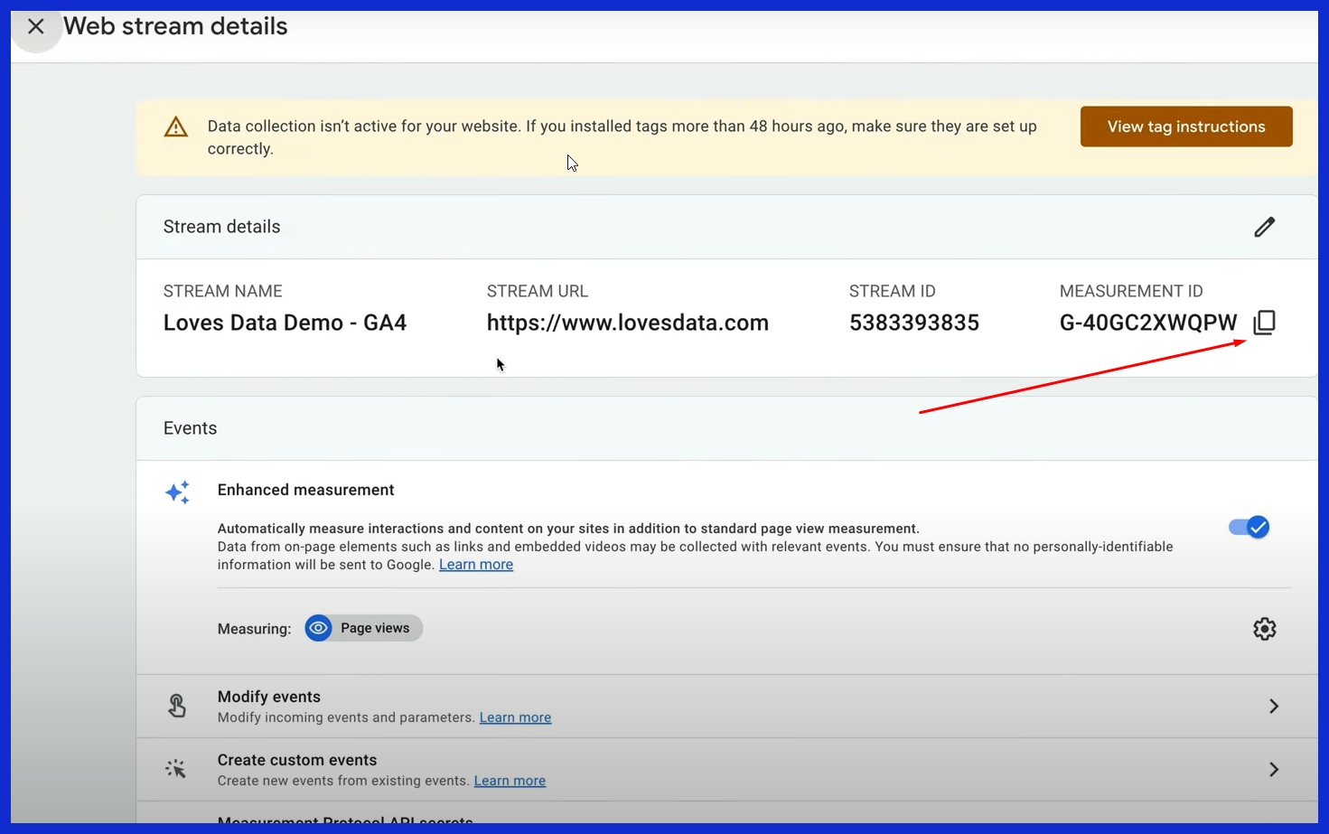Viewport: 1329px width, 834px height.
Task: Click the eye icon in Page views chip
Action: pyautogui.click(x=318, y=628)
